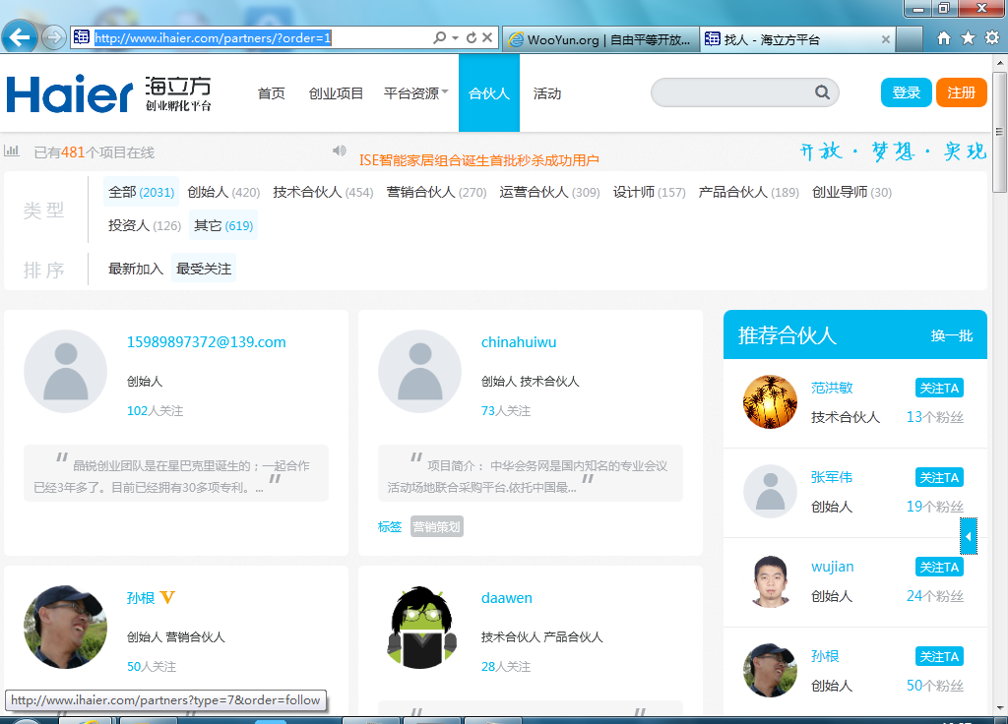Go back with the browser back arrow
This screenshot has height=724, width=1008.
tap(20, 37)
